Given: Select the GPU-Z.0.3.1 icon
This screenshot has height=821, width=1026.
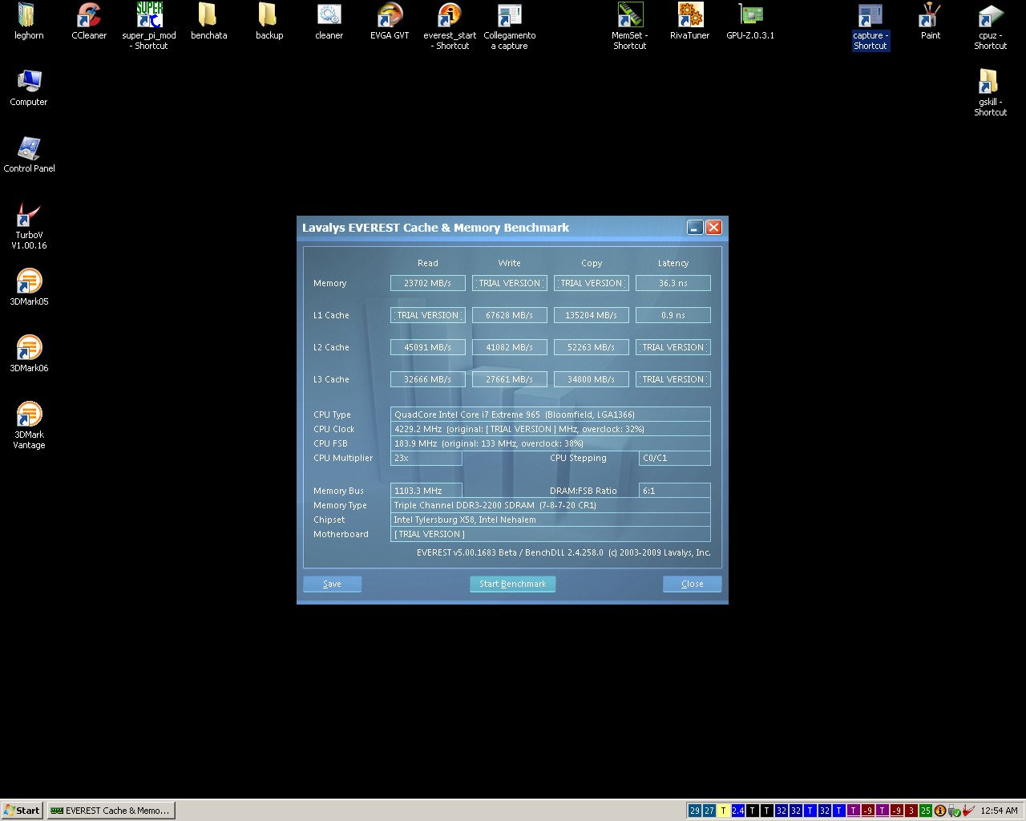Looking at the screenshot, I should point(750,21).
